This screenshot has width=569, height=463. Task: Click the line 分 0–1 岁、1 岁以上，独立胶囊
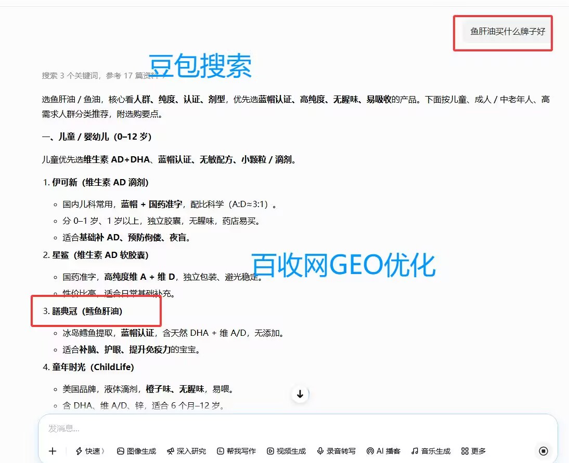click(161, 221)
